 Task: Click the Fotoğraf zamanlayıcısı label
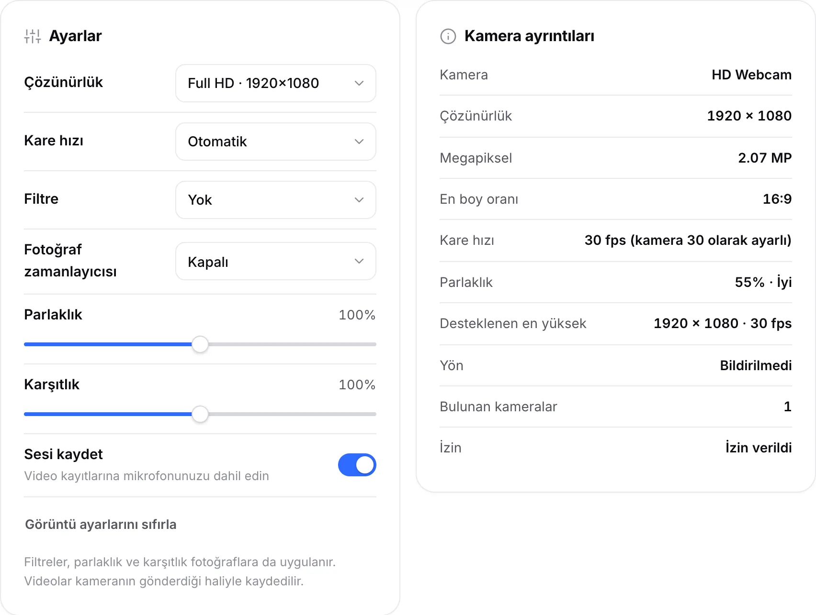coord(70,260)
